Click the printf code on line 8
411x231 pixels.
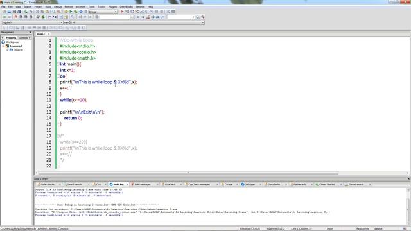98,82
